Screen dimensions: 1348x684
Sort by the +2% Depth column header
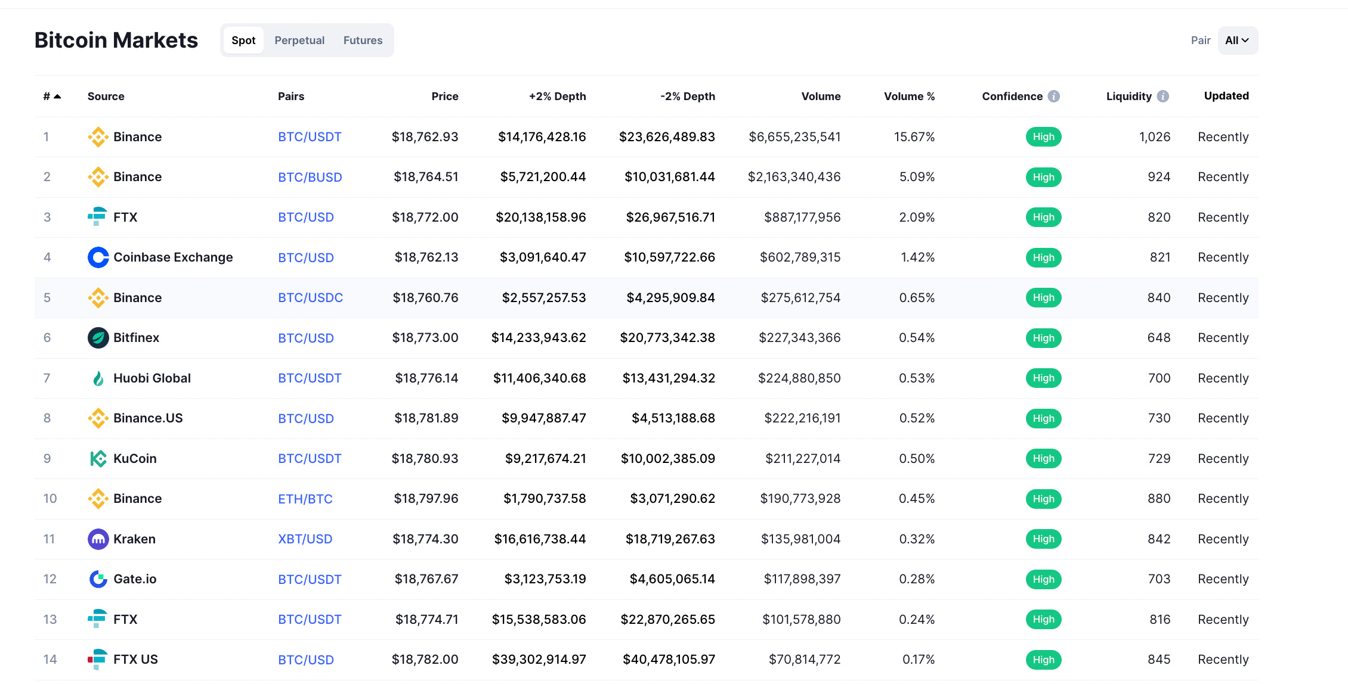pos(557,96)
